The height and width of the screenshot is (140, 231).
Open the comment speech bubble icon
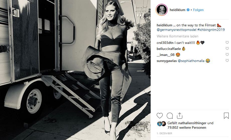point(170,116)
